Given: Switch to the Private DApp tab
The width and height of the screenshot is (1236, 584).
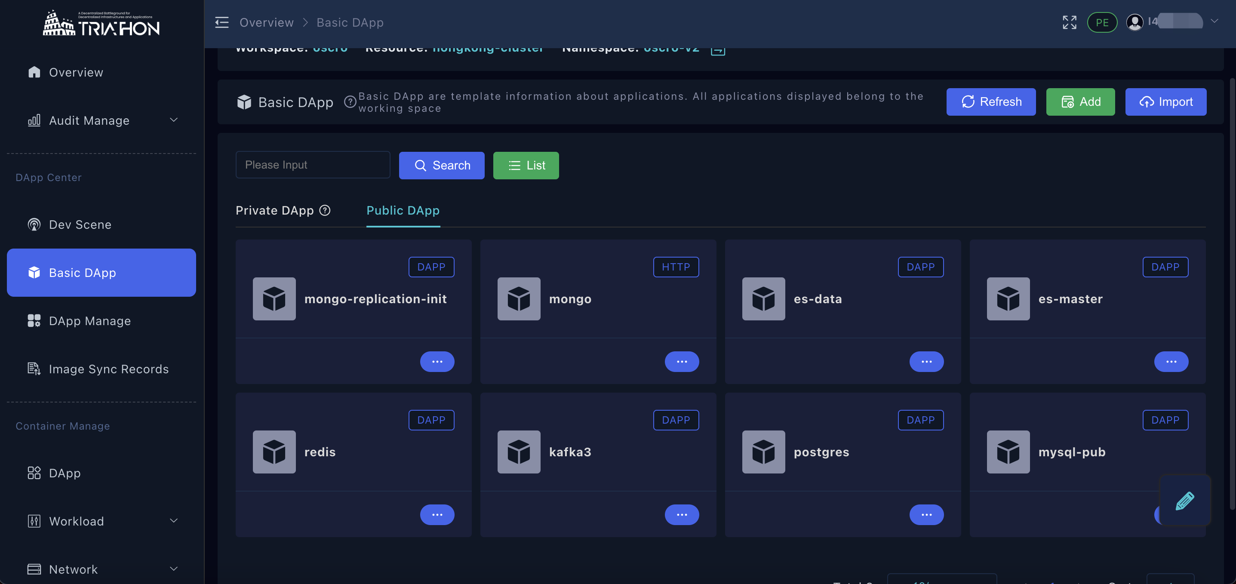Looking at the screenshot, I should (274, 210).
